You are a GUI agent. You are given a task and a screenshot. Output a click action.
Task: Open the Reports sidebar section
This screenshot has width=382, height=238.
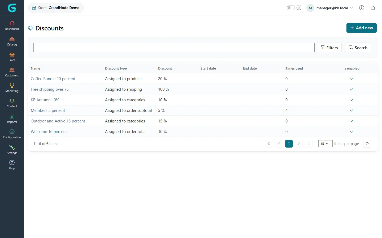click(12, 119)
